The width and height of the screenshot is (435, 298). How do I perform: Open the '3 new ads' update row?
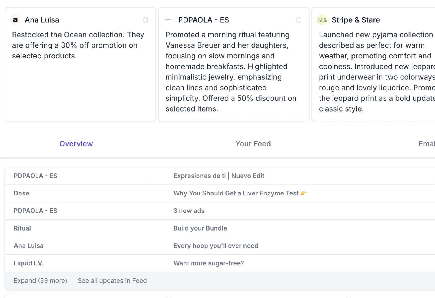(189, 211)
